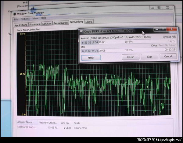The height and width of the screenshot is (143, 183).
Task: Minimize the TeraCopy window
Action: (157, 30)
